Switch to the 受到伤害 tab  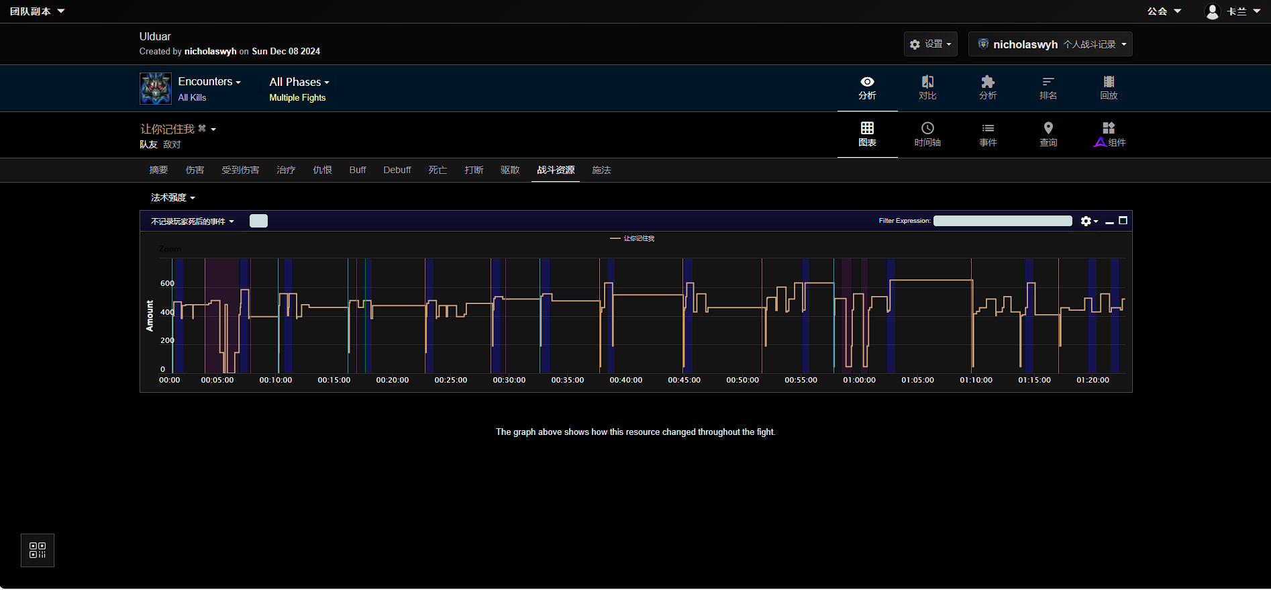tap(240, 170)
